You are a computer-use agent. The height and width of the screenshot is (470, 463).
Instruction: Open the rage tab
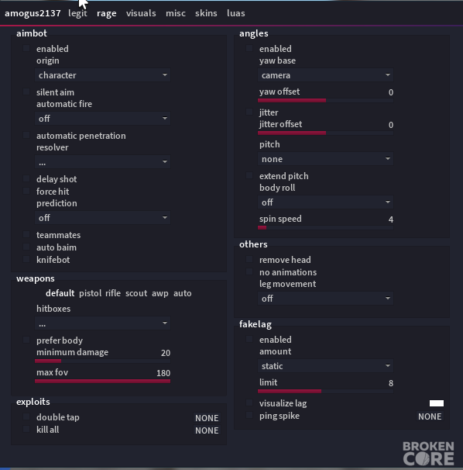(x=107, y=13)
